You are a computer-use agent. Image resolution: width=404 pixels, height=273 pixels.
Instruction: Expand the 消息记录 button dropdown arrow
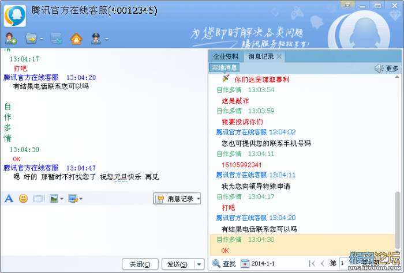(x=199, y=199)
